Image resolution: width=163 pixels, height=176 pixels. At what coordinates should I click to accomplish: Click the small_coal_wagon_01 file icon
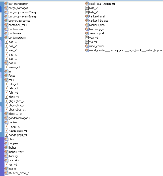[87, 4]
